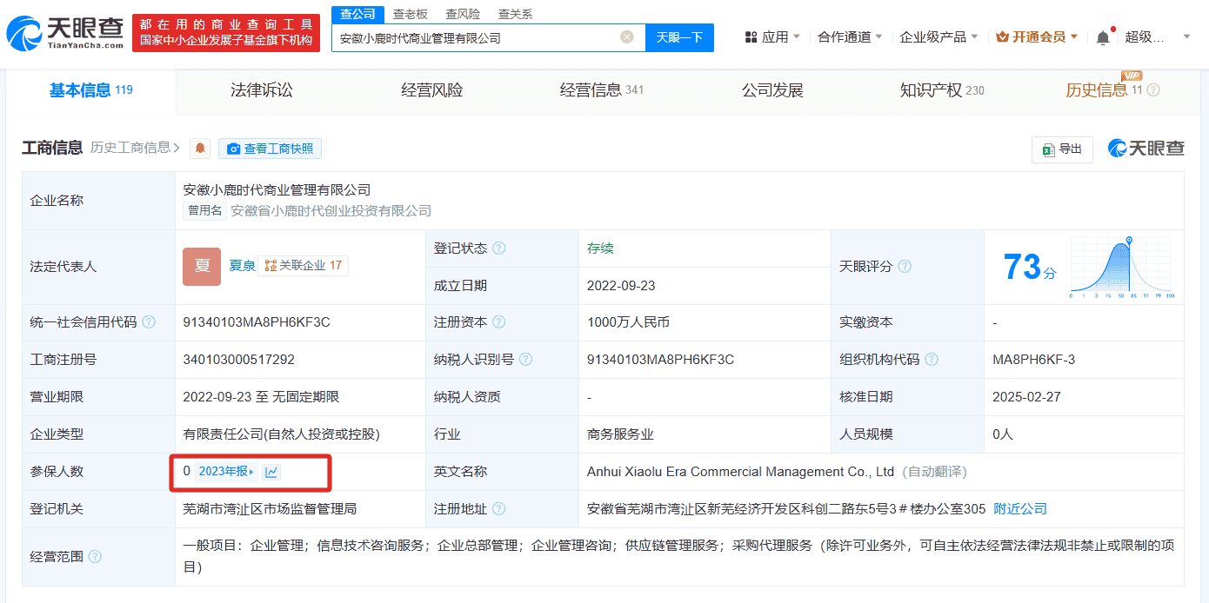Click monitoring bell icon beside 历史工商信息
The height and width of the screenshot is (603, 1209).
tap(198, 148)
